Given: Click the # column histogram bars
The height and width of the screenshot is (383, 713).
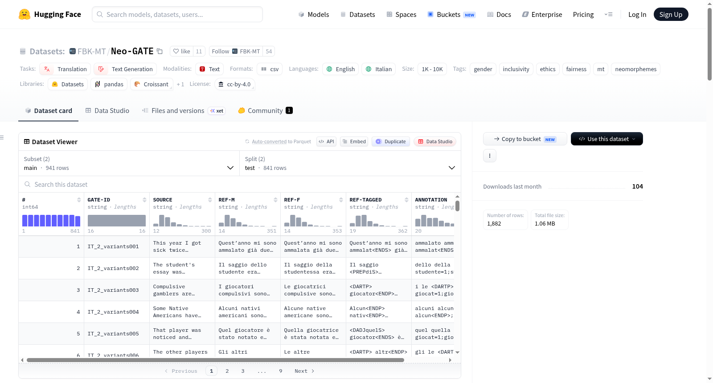Looking at the screenshot, I should click(51, 221).
